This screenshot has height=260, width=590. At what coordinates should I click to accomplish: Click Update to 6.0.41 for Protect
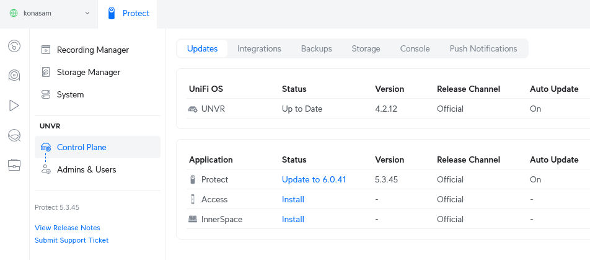click(314, 179)
